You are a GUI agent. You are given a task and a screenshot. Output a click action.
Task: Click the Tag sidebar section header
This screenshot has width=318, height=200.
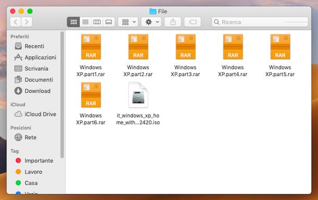15,151
